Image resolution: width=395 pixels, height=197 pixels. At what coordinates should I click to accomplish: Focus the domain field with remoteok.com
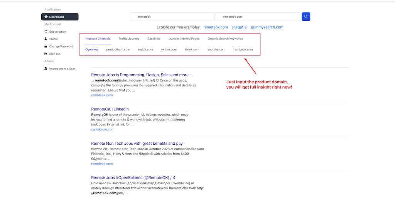(x=257, y=17)
